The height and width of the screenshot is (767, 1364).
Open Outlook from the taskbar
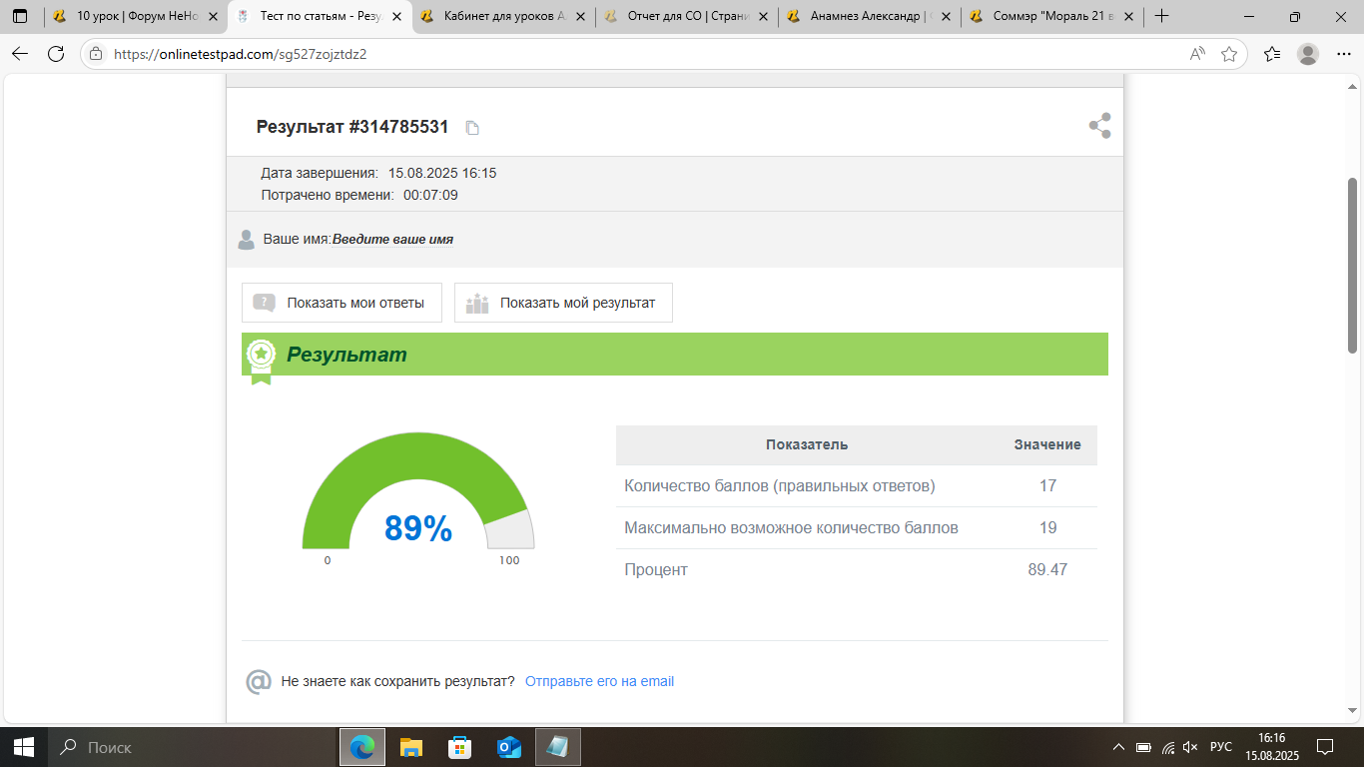[x=509, y=747]
